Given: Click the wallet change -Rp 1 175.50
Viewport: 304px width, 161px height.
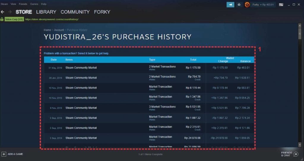Looking at the screenshot, I should point(220,68).
